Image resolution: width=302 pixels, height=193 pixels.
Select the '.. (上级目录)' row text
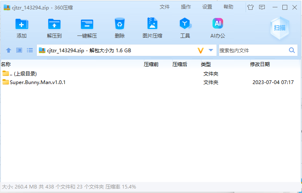coord(23,73)
